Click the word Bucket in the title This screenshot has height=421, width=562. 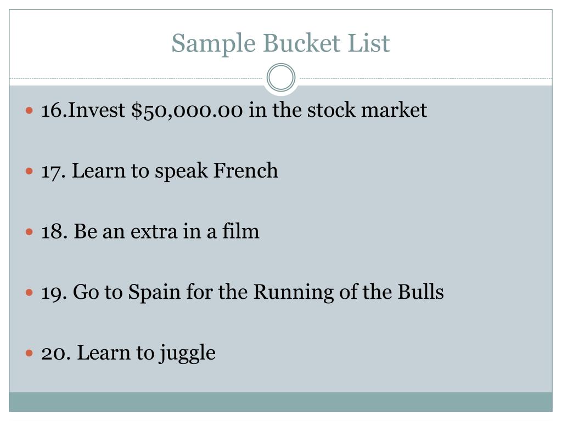(301, 43)
